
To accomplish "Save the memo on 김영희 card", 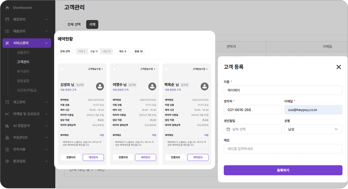I will tap(102, 135).
